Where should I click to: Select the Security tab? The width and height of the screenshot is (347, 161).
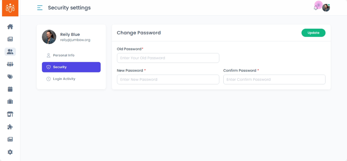(x=71, y=67)
